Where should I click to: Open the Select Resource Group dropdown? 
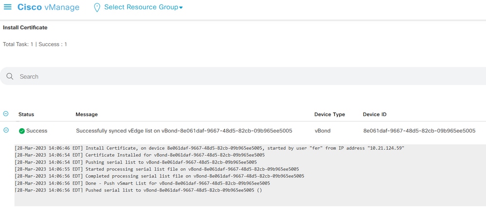point(143,7)
